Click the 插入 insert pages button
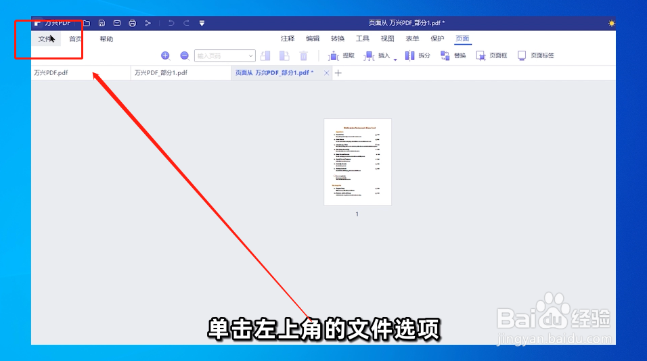This screenshot has width=647, height=361. click(x=377, y=55)
